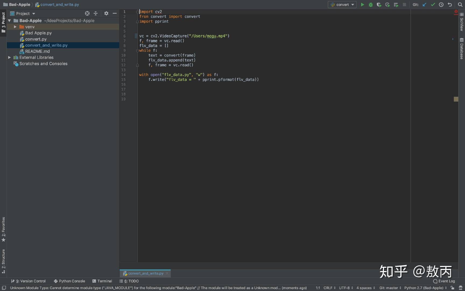Open the Python Console tab
The height and width of the screenshot is (291, 465).
point(69,281)
